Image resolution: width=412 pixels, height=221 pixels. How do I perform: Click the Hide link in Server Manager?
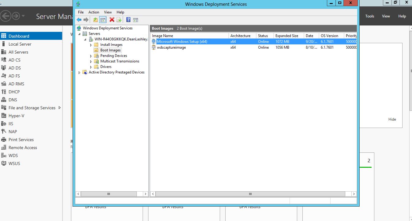(x=392, y=119)
